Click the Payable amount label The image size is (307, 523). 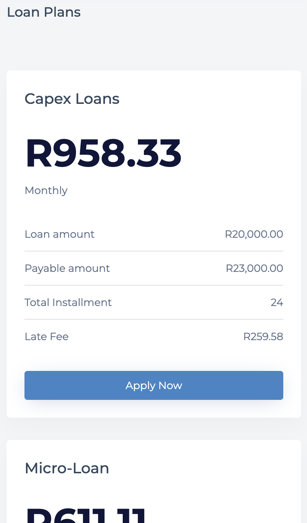click(x=67, y=269)
